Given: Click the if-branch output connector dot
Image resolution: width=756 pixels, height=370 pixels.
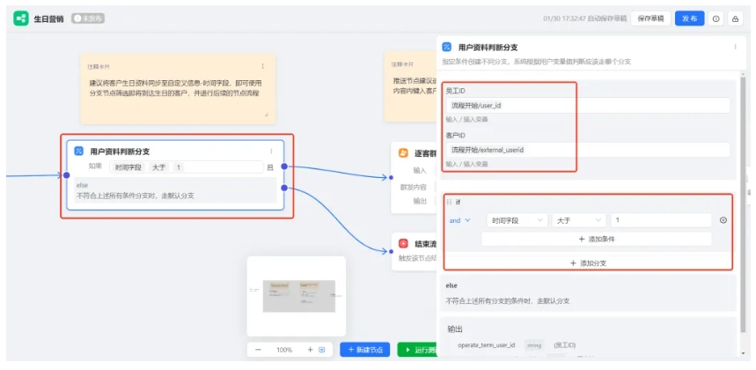Looking at the screenshot, I should [284, 166].
